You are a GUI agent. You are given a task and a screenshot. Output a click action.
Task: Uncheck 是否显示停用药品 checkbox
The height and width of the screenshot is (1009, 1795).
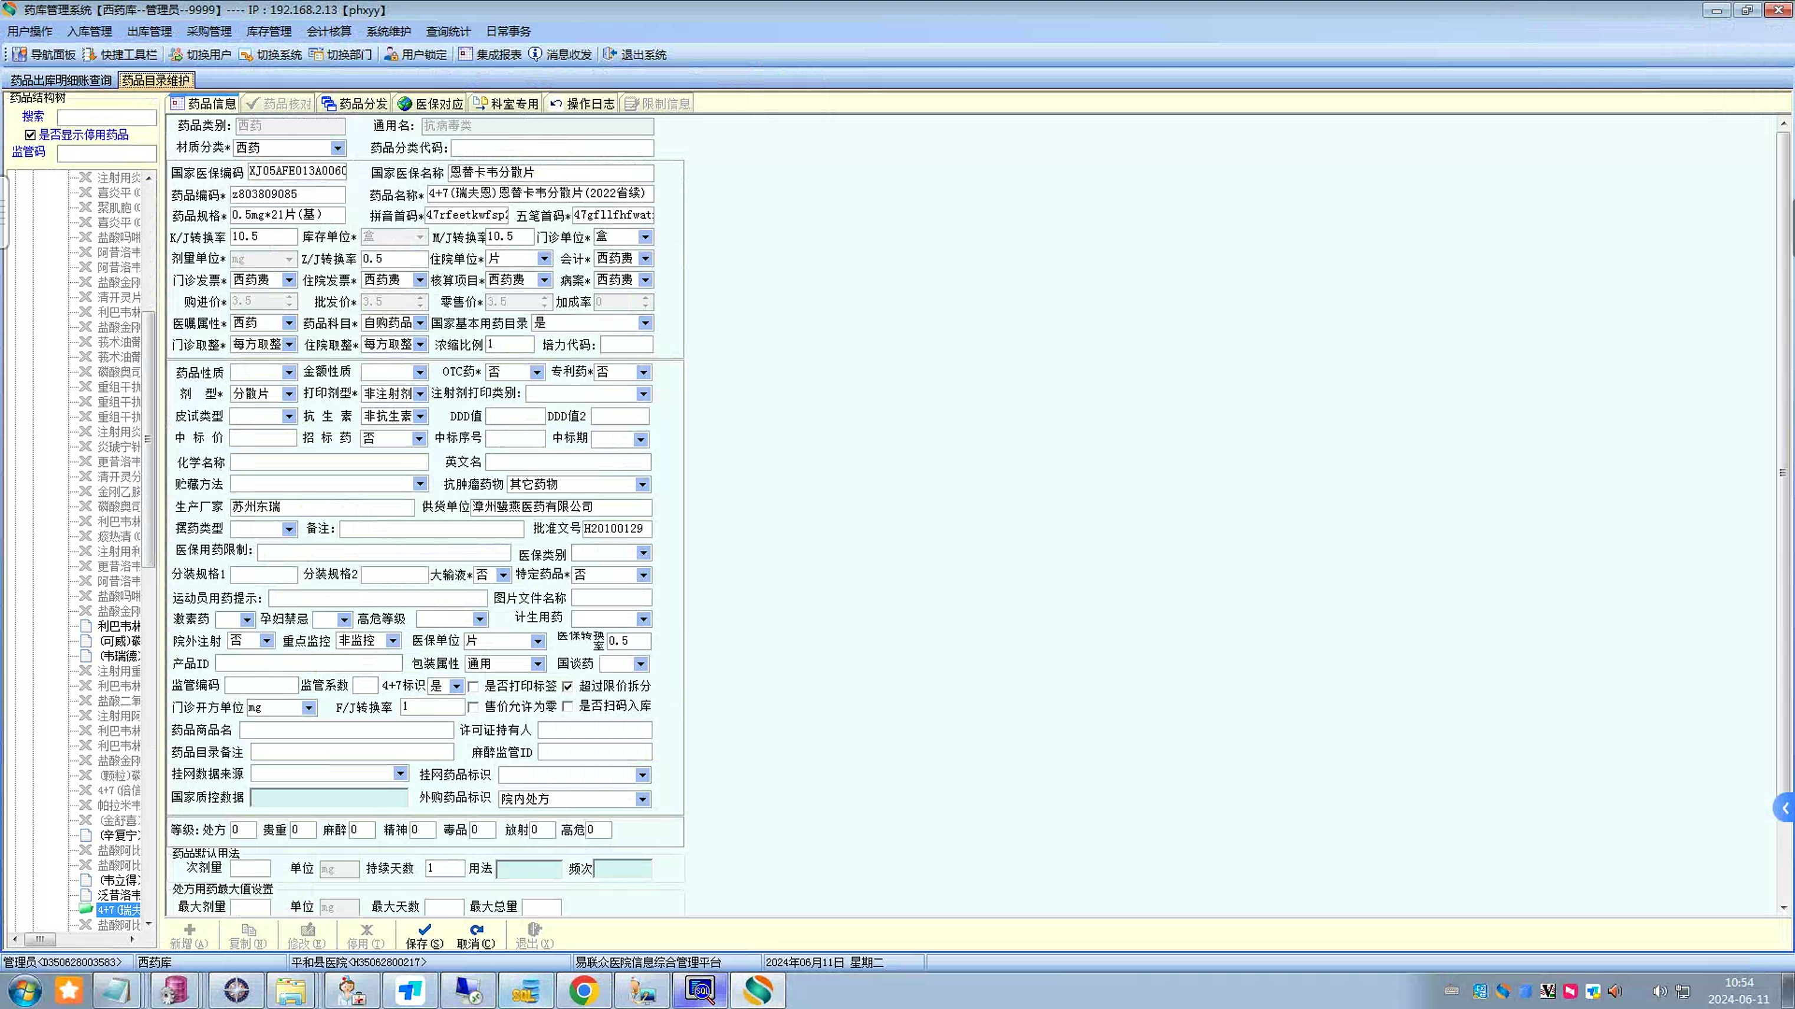[x=30, y=135]
